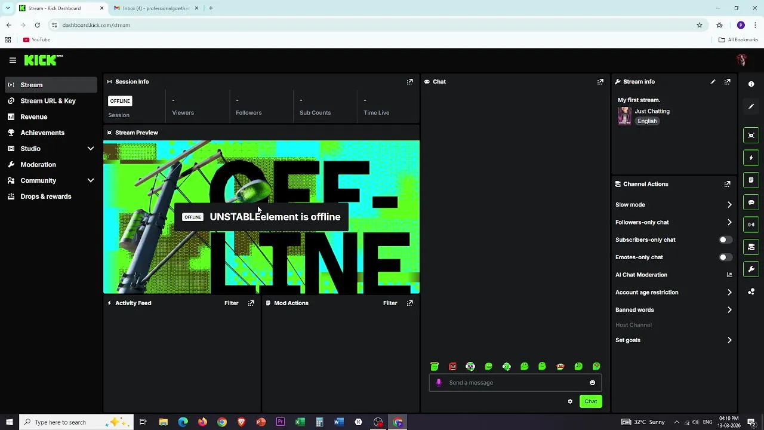The image size is (764, 430).
Task: Focus the Send a message field
Action: (x=516, y=383)
